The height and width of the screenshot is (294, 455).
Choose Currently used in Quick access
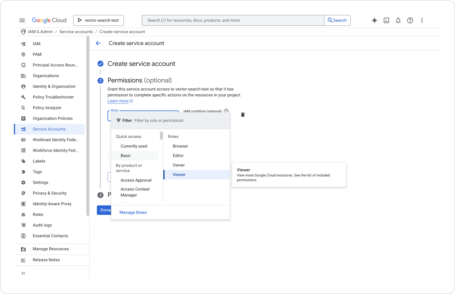134,146
